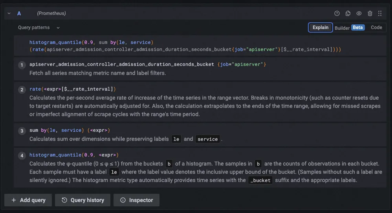Screen dimensions: 392x213
Task: Toggle query A visibility with the eye icon
Action: pyautogui.click(x=359, y=13)
